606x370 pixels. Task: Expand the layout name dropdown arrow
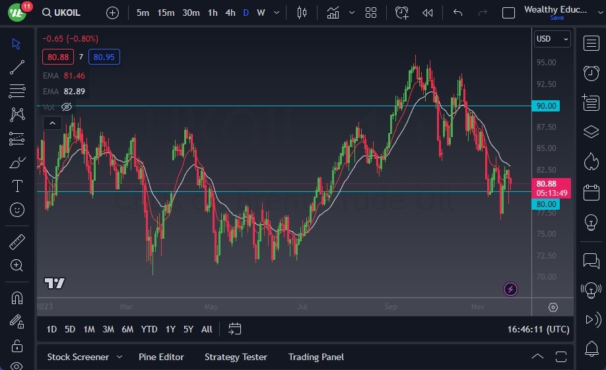click(x=601, y=13)
